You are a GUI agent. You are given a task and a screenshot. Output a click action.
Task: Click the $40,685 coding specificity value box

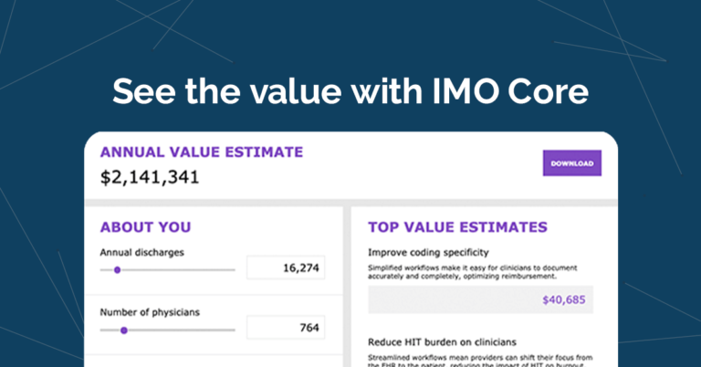pos(480,299)
